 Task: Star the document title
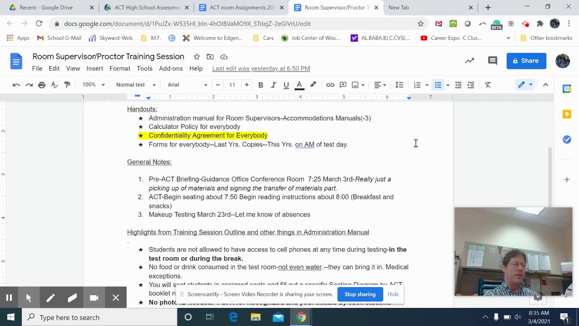click(x=196, y=57)
